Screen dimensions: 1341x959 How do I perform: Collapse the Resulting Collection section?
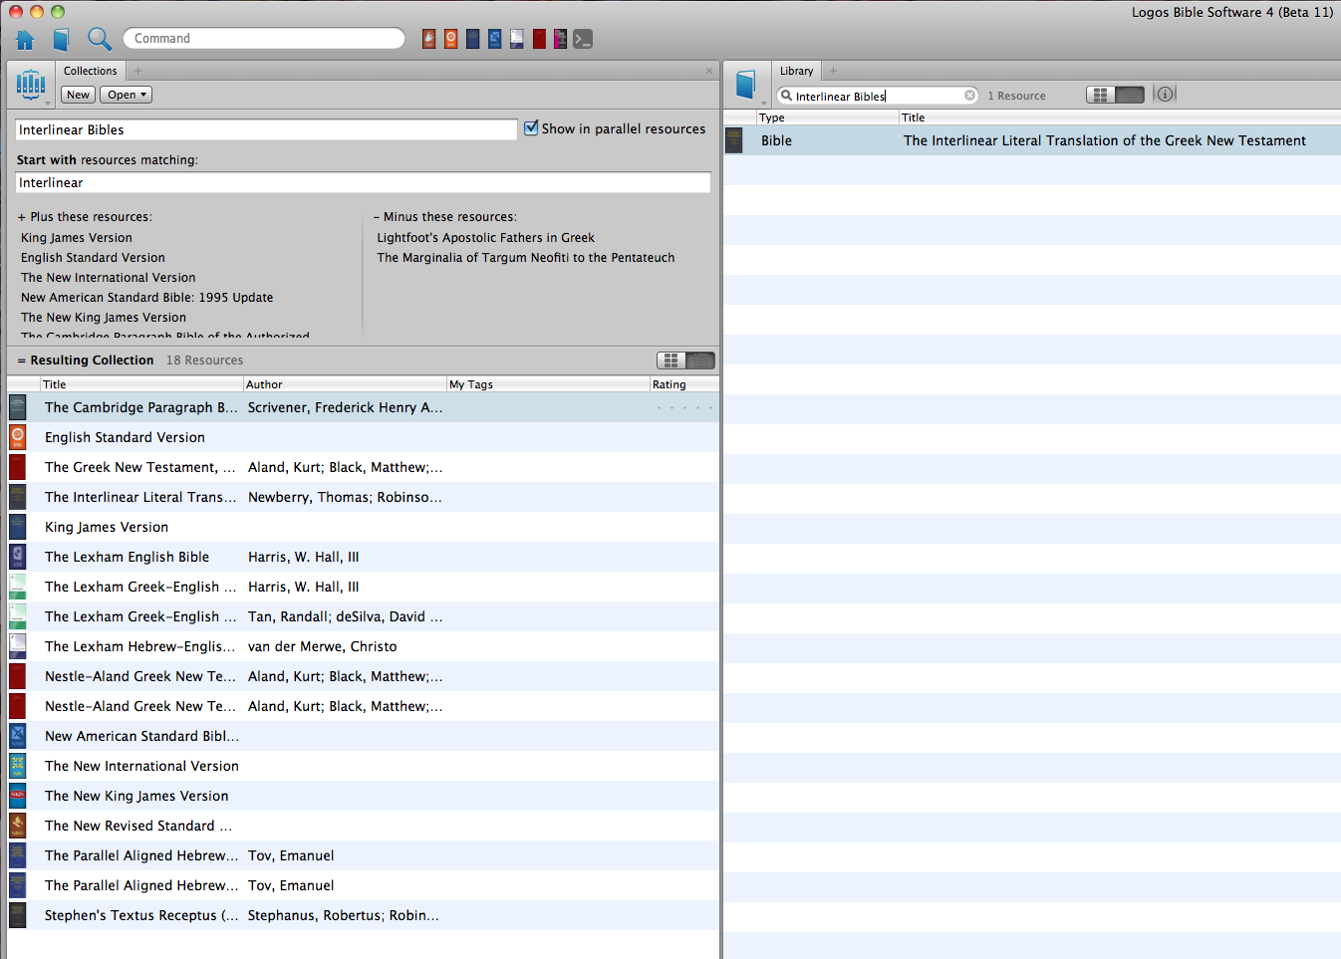22,360
